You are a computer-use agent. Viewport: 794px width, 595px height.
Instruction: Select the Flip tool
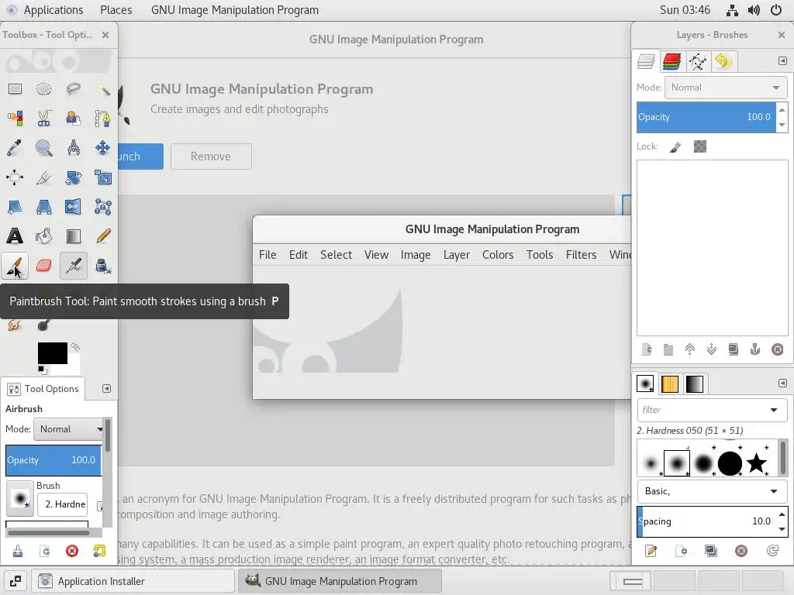74,206
